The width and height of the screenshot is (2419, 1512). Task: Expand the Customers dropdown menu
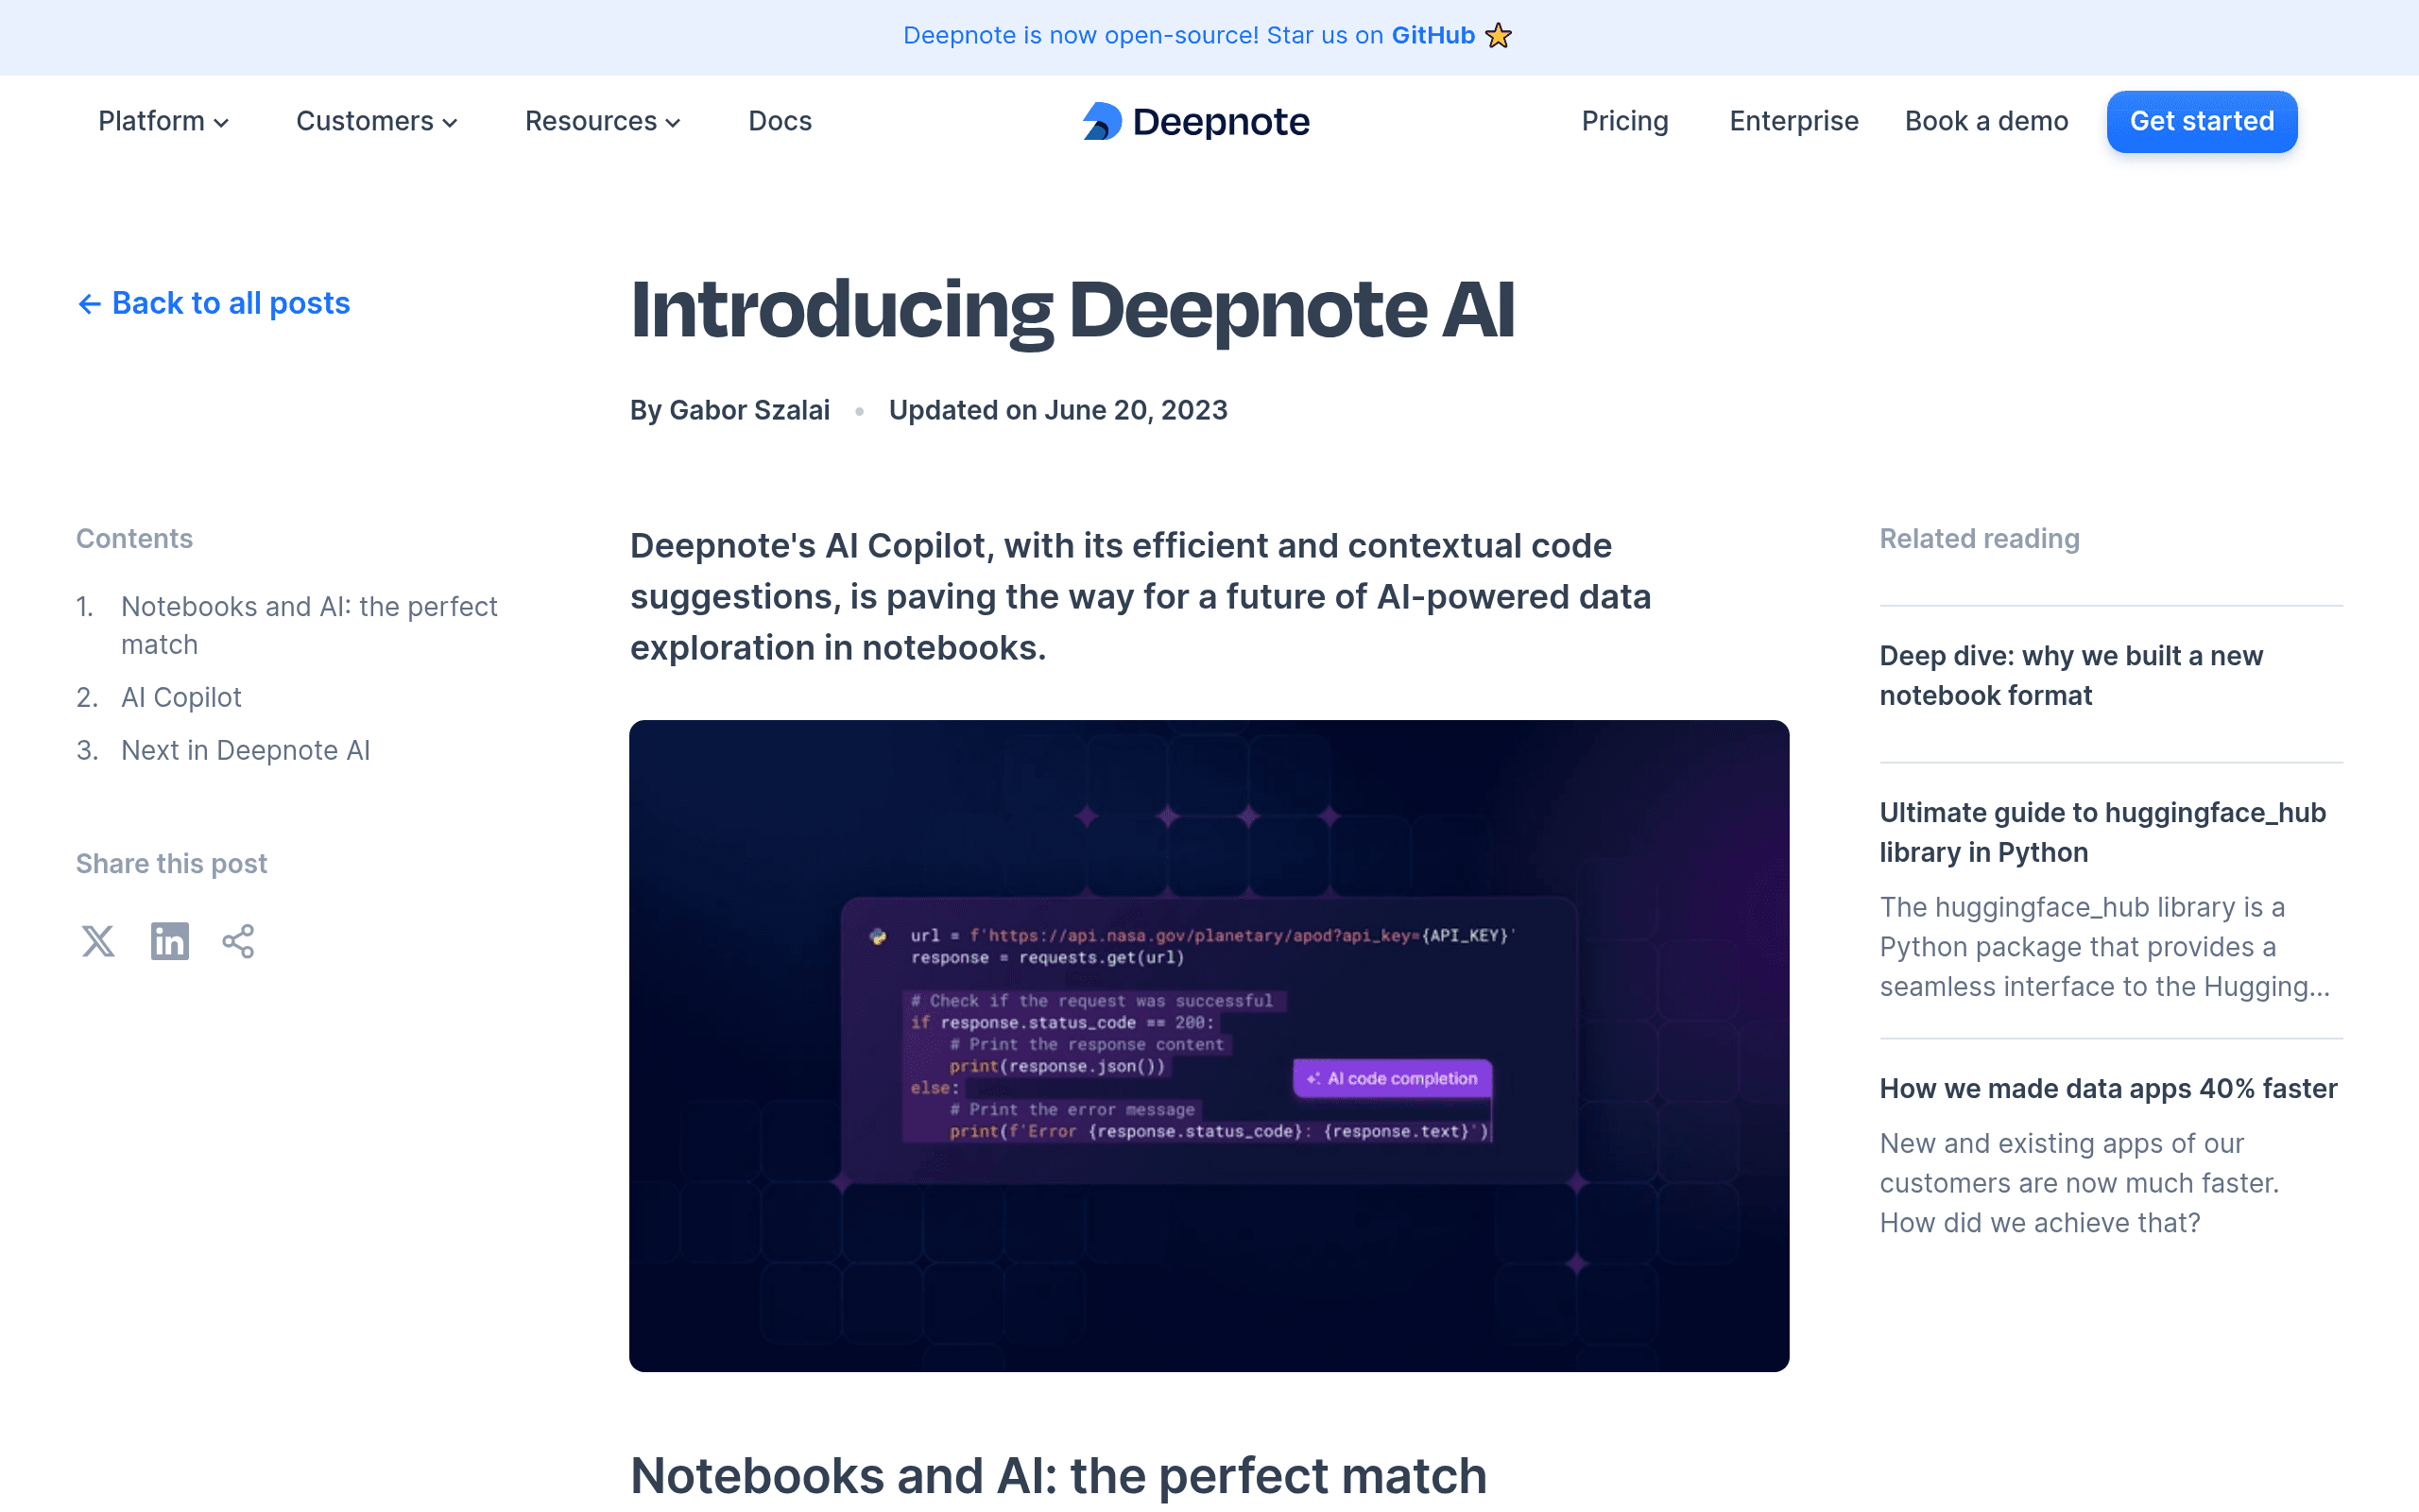point(377,121)
